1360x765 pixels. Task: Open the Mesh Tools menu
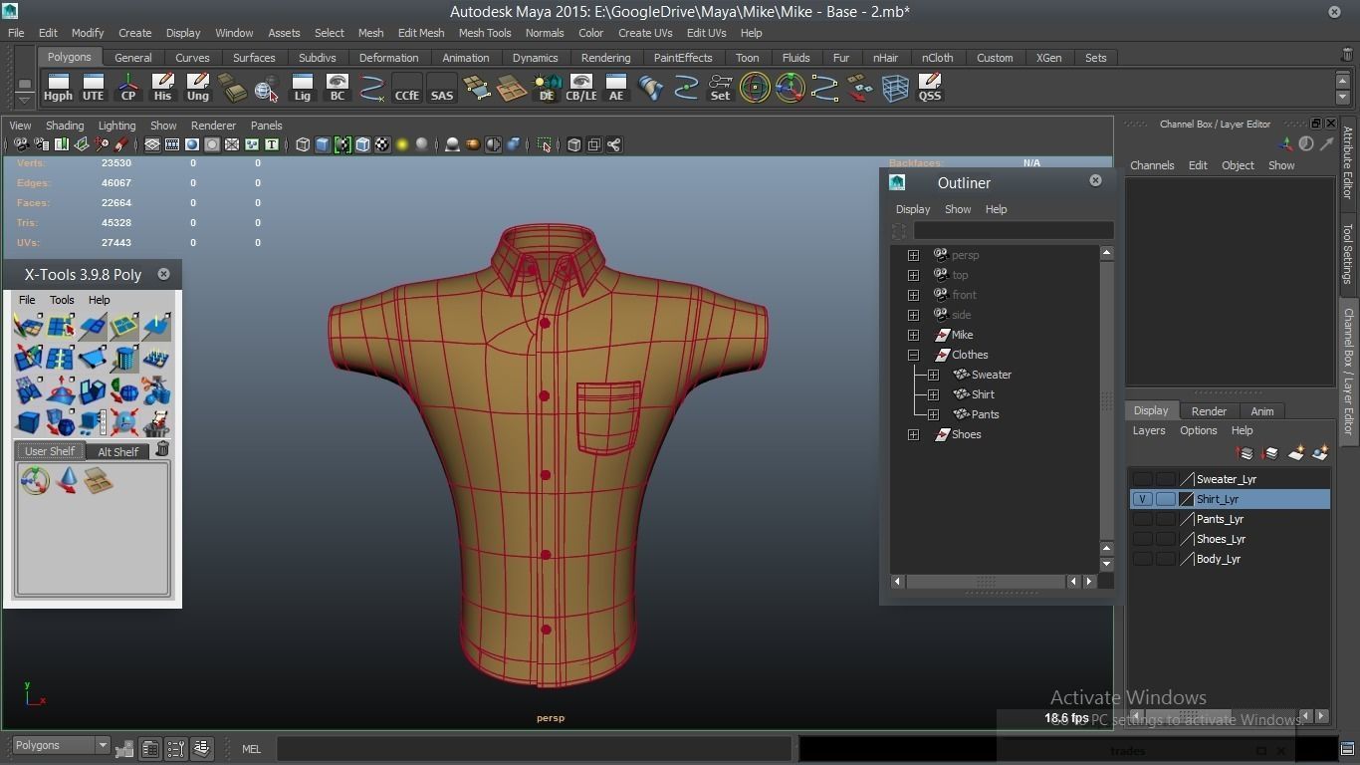coord(485,33)
